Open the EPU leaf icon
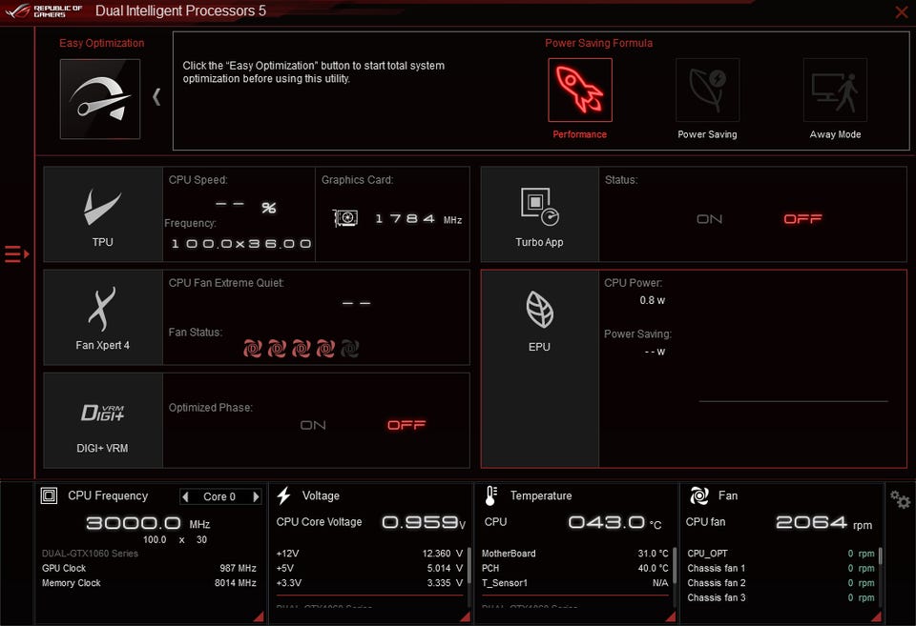Image resolution: width=916 pixels, height=626 pixels. tap(539, 310)
